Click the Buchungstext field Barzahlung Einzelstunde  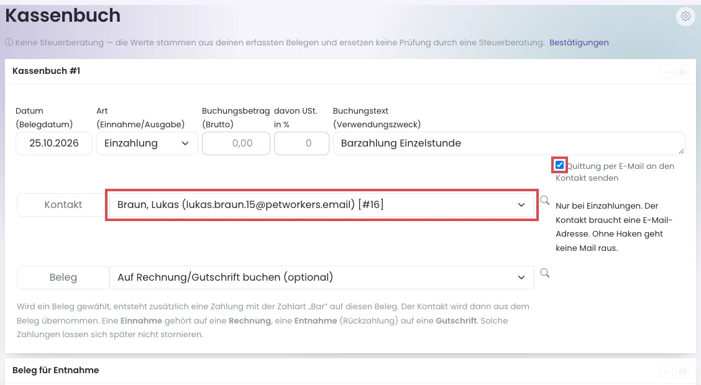[x=509, y=143]
